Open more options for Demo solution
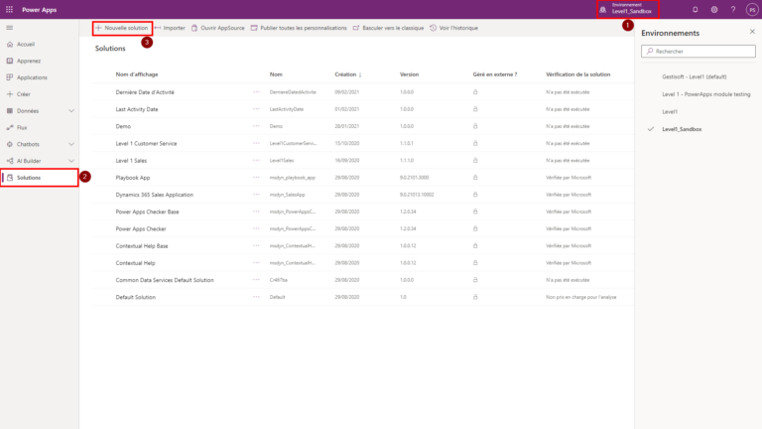This screenshot has height=429, width=762. tap(256, 126)
